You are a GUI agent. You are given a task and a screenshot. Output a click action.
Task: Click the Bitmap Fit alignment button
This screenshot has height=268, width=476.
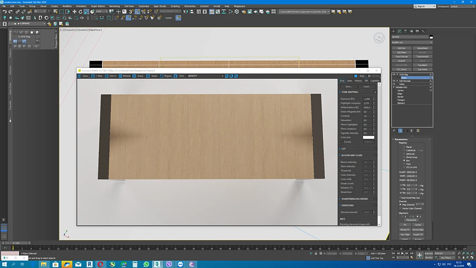(x=405, y=230)
